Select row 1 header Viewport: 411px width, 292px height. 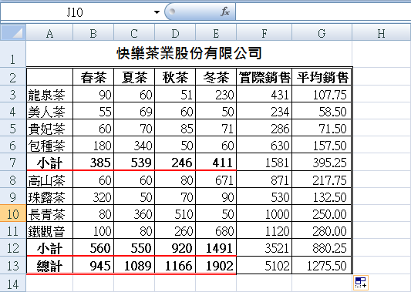13,54
